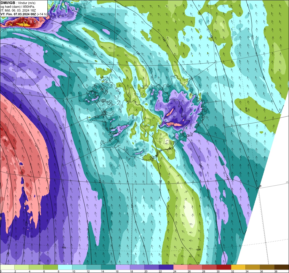Image resolution: width=289 pixels, height=273 pixels.
Task: Click the legend value label '8'
Action: tap(59, 271)
